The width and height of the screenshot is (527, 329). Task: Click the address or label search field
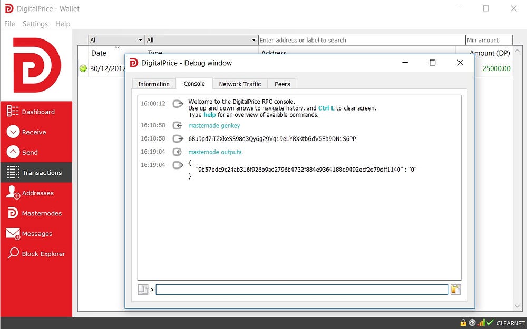click(x=362, y=40)
